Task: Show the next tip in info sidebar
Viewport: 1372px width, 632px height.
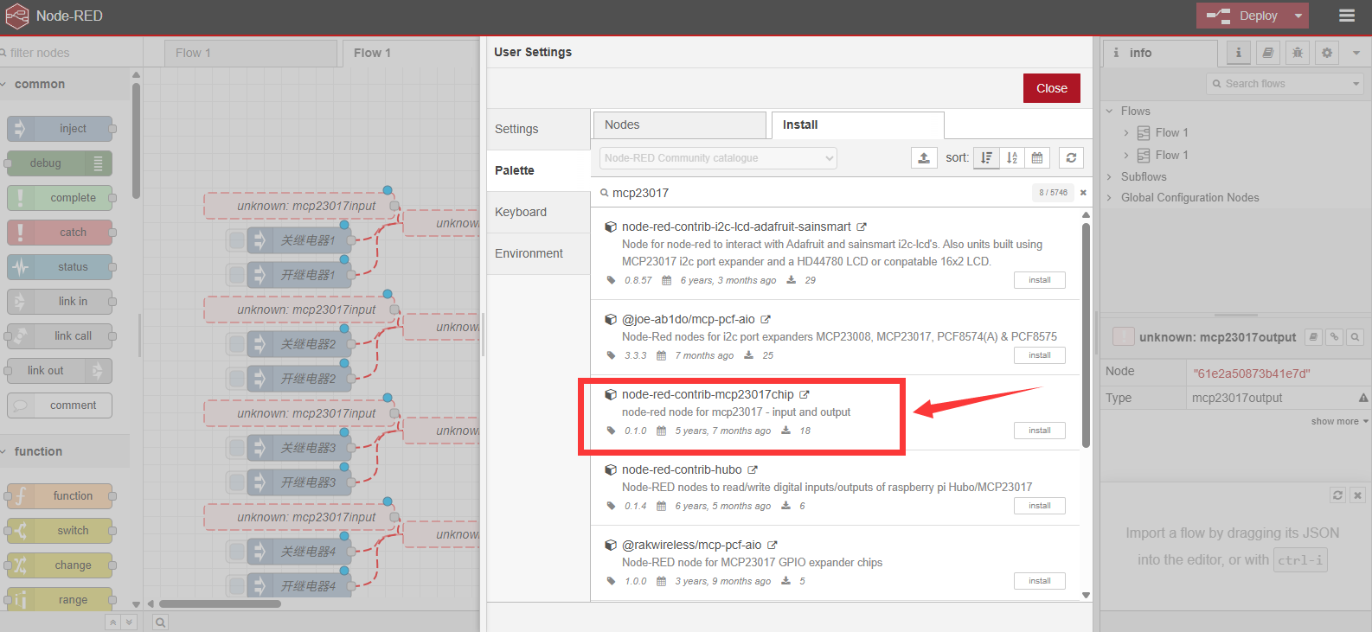Action: [1338, 495]
